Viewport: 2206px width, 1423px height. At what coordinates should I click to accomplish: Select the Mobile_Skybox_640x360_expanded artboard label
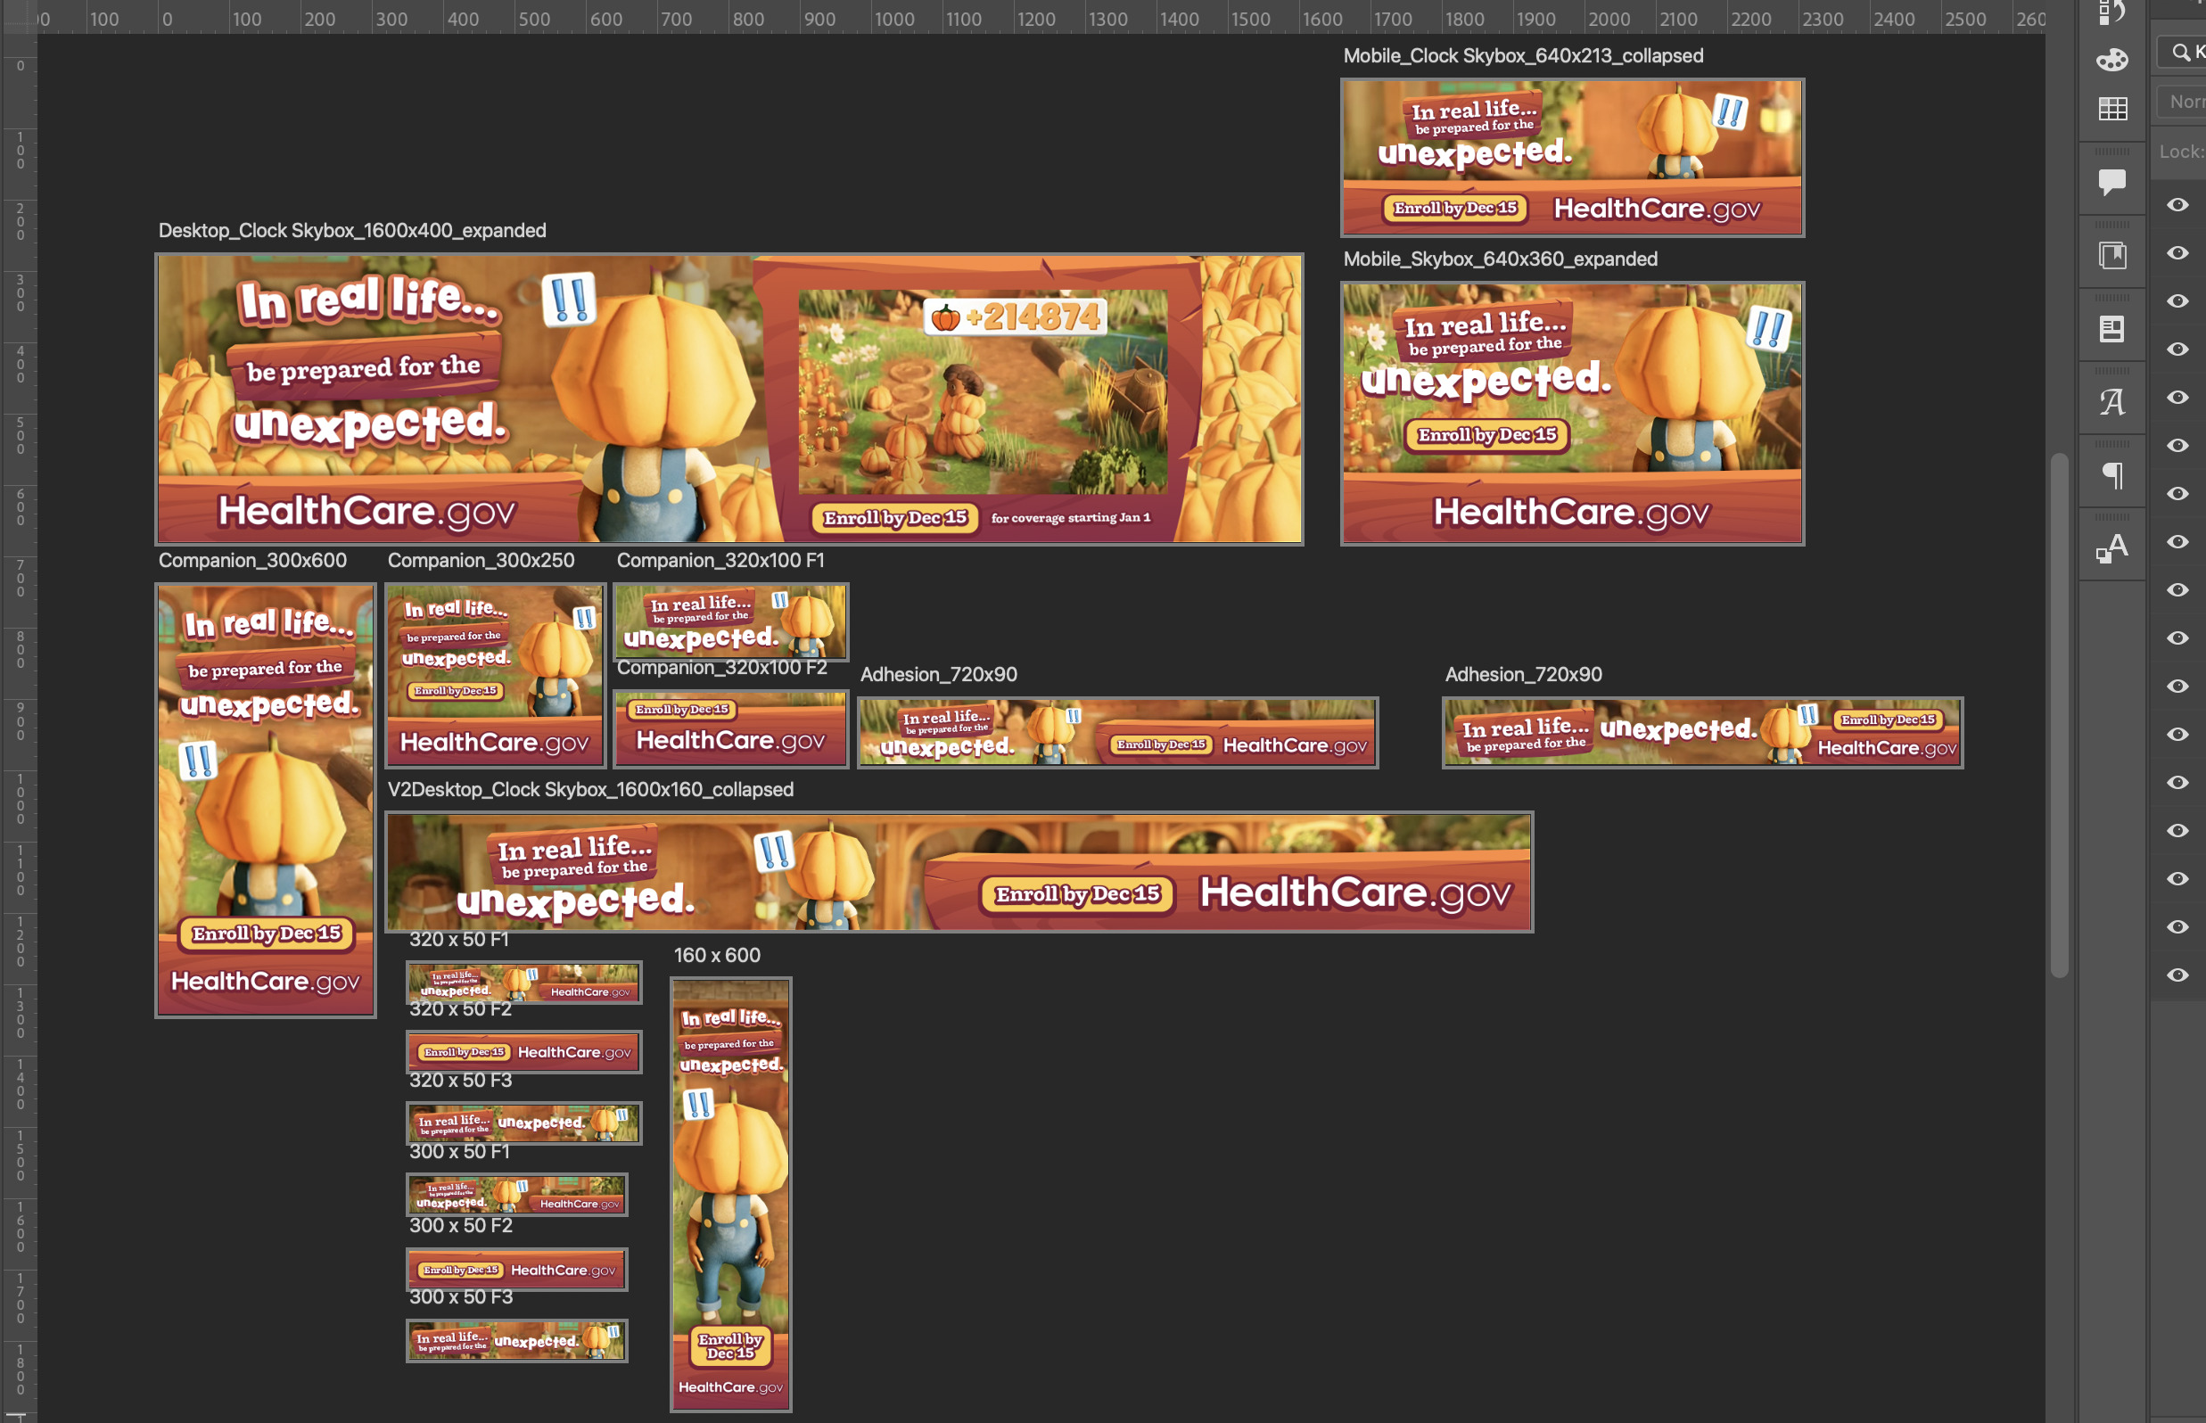click(x=1500, y=259)
